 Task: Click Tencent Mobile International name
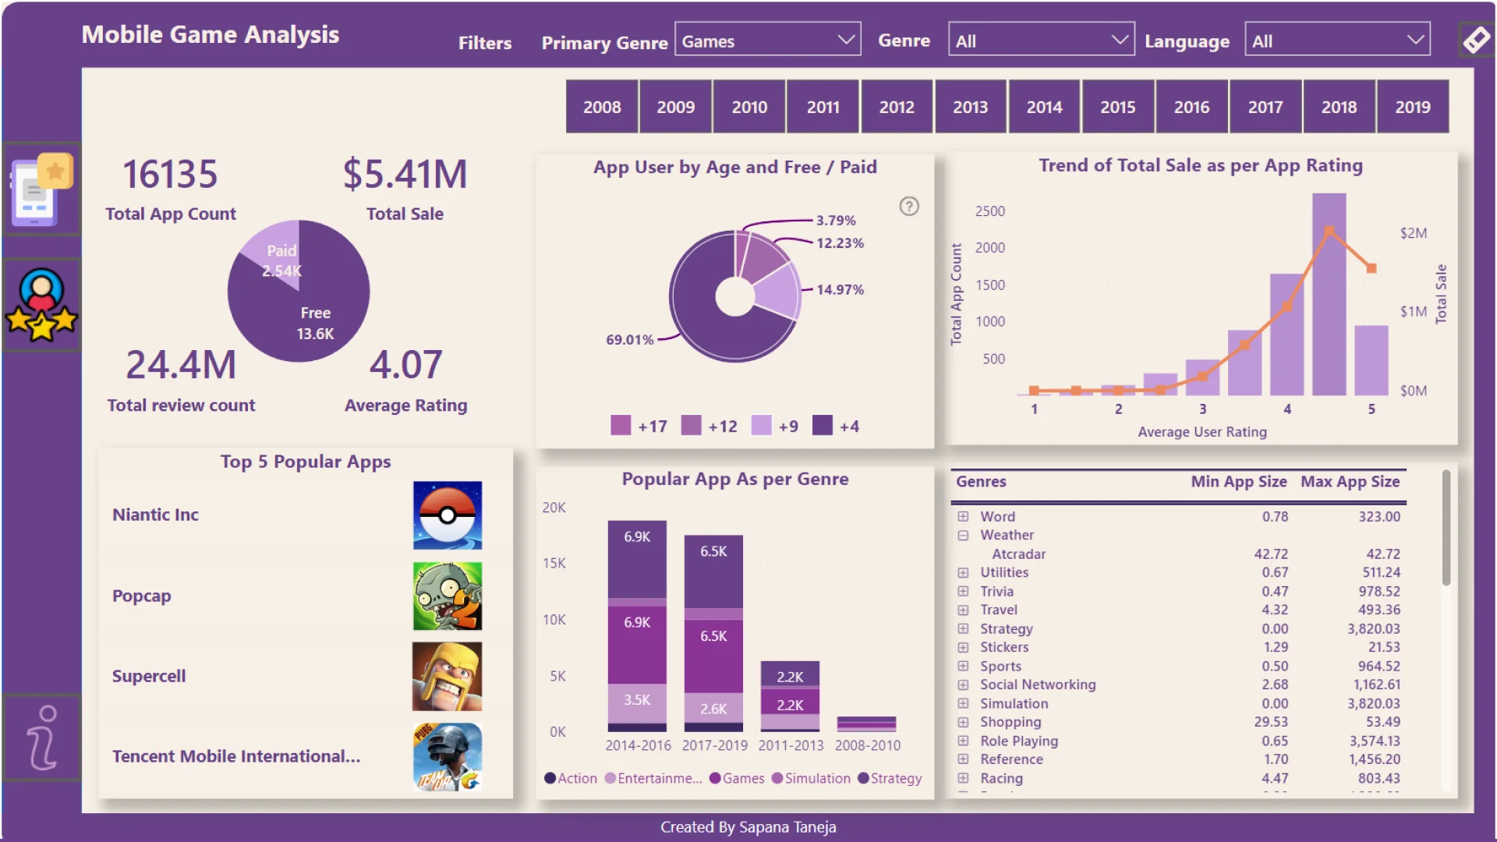pos(236,757)
